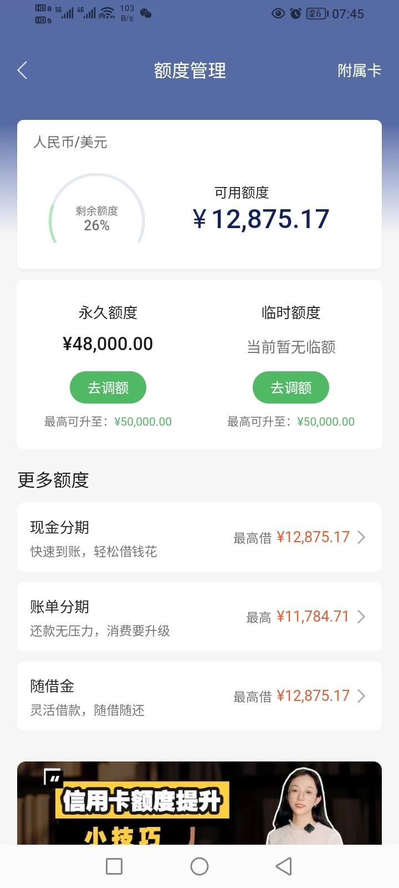
Task: Tap the Android home circle button
Action: coord(199,866)
